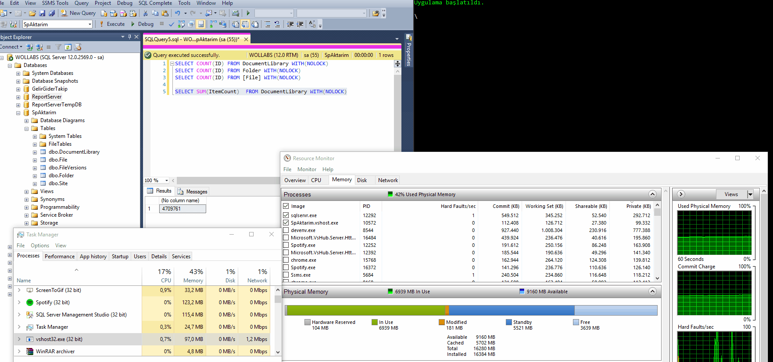
Task: Open the 100 % zoom dropdown
Action: click(167, 180)
